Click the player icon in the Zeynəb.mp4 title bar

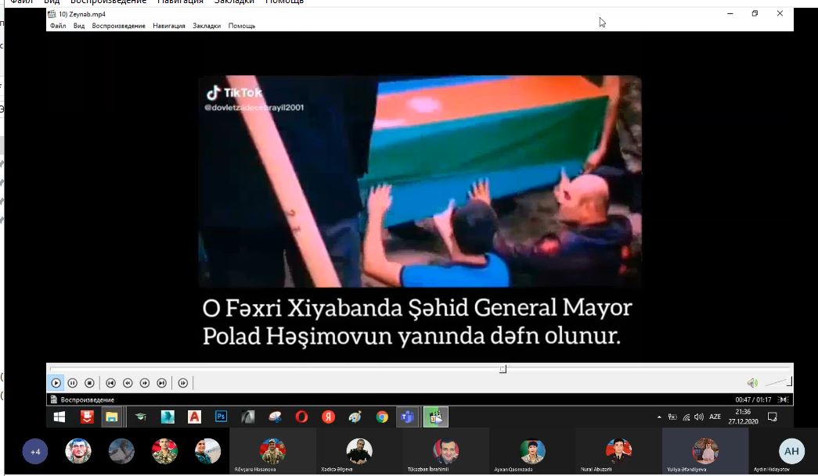tap(52, 14)
